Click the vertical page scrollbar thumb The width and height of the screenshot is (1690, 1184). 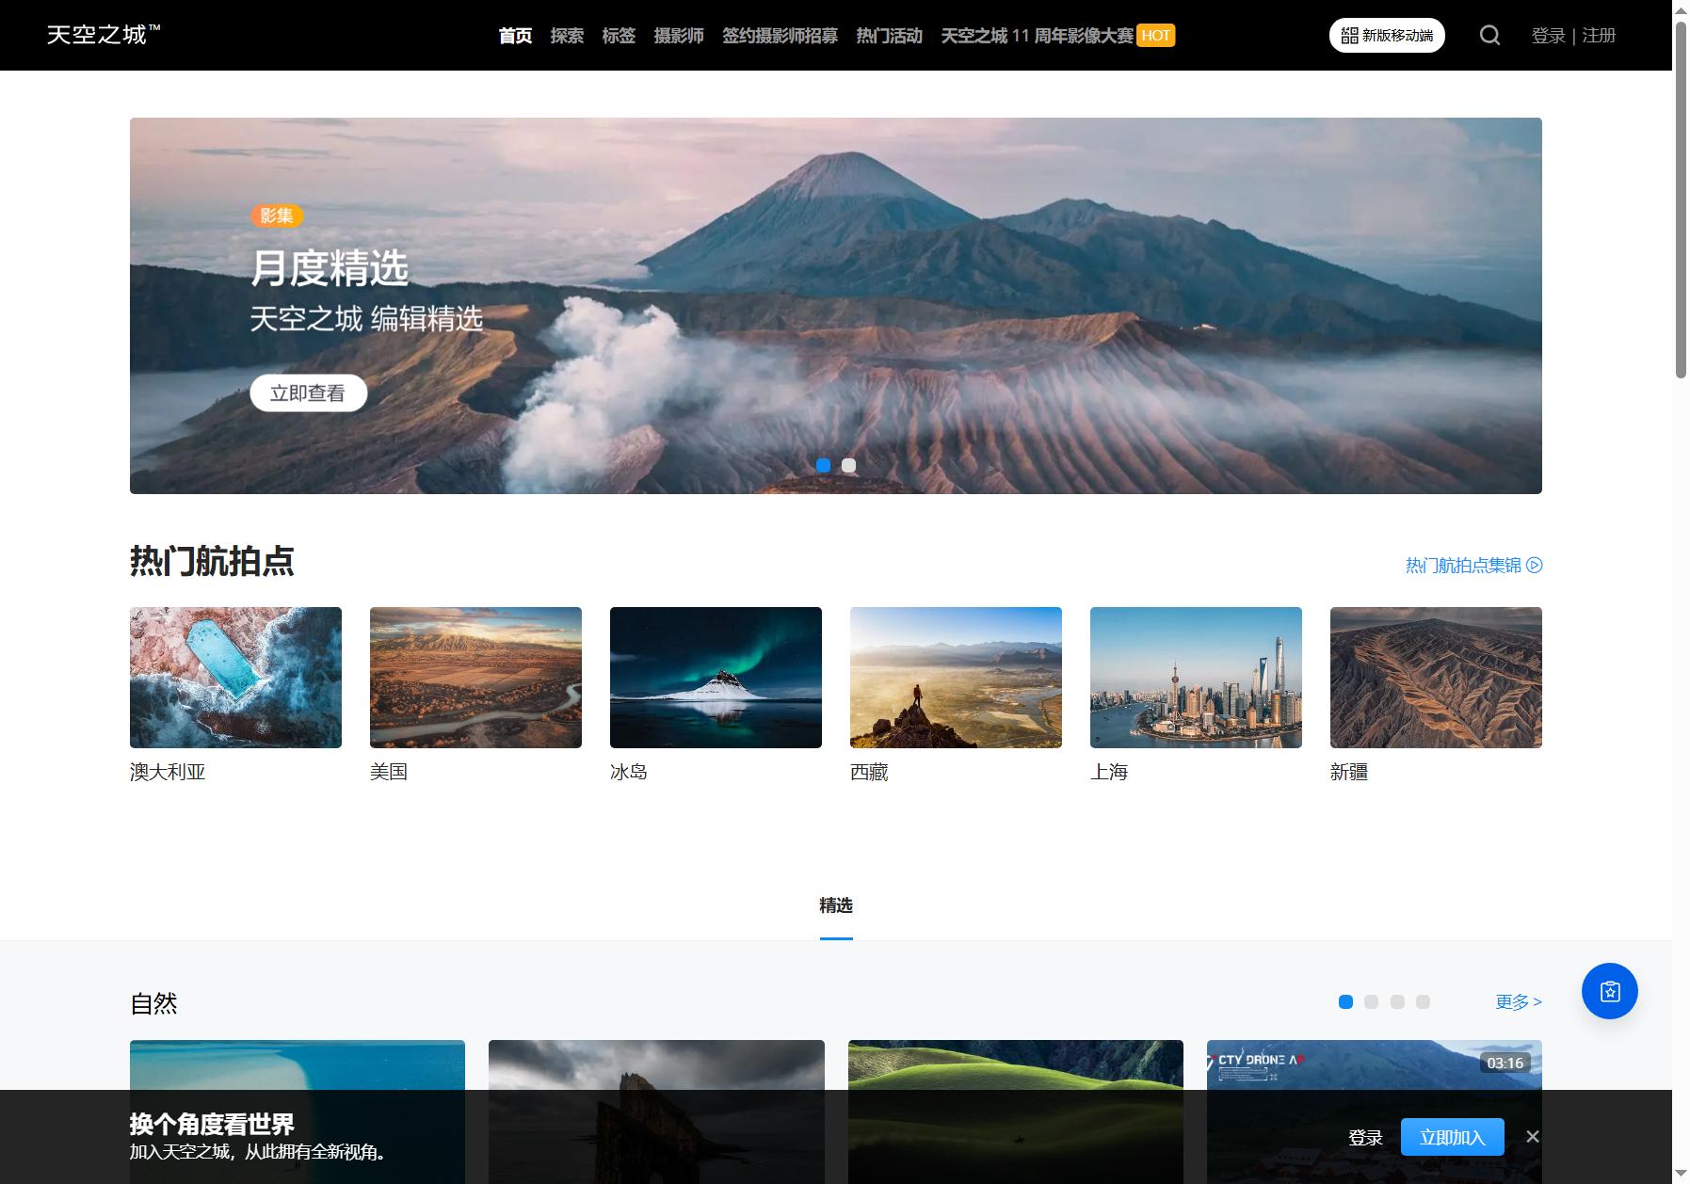[x=1681, y=200]
